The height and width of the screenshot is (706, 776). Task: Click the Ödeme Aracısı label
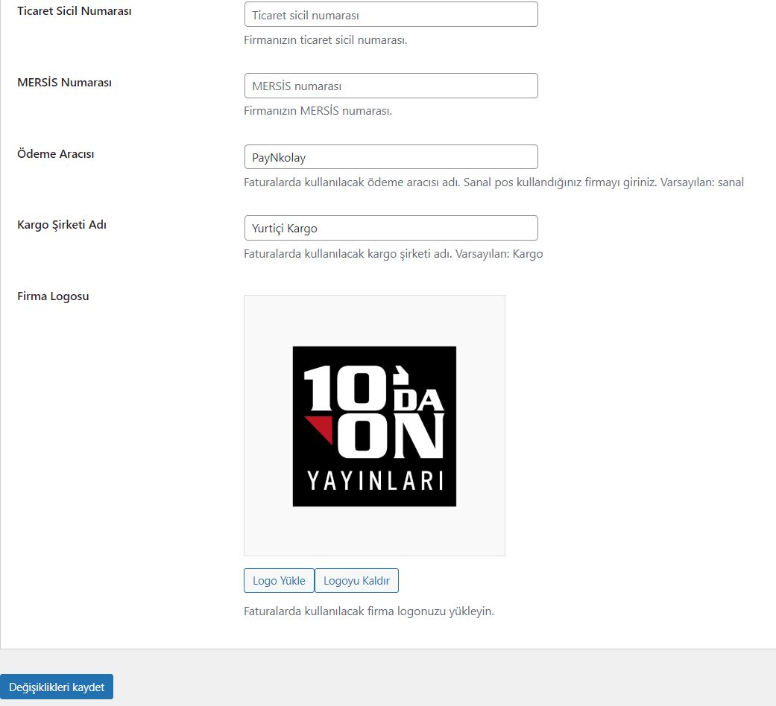(55, 153)
